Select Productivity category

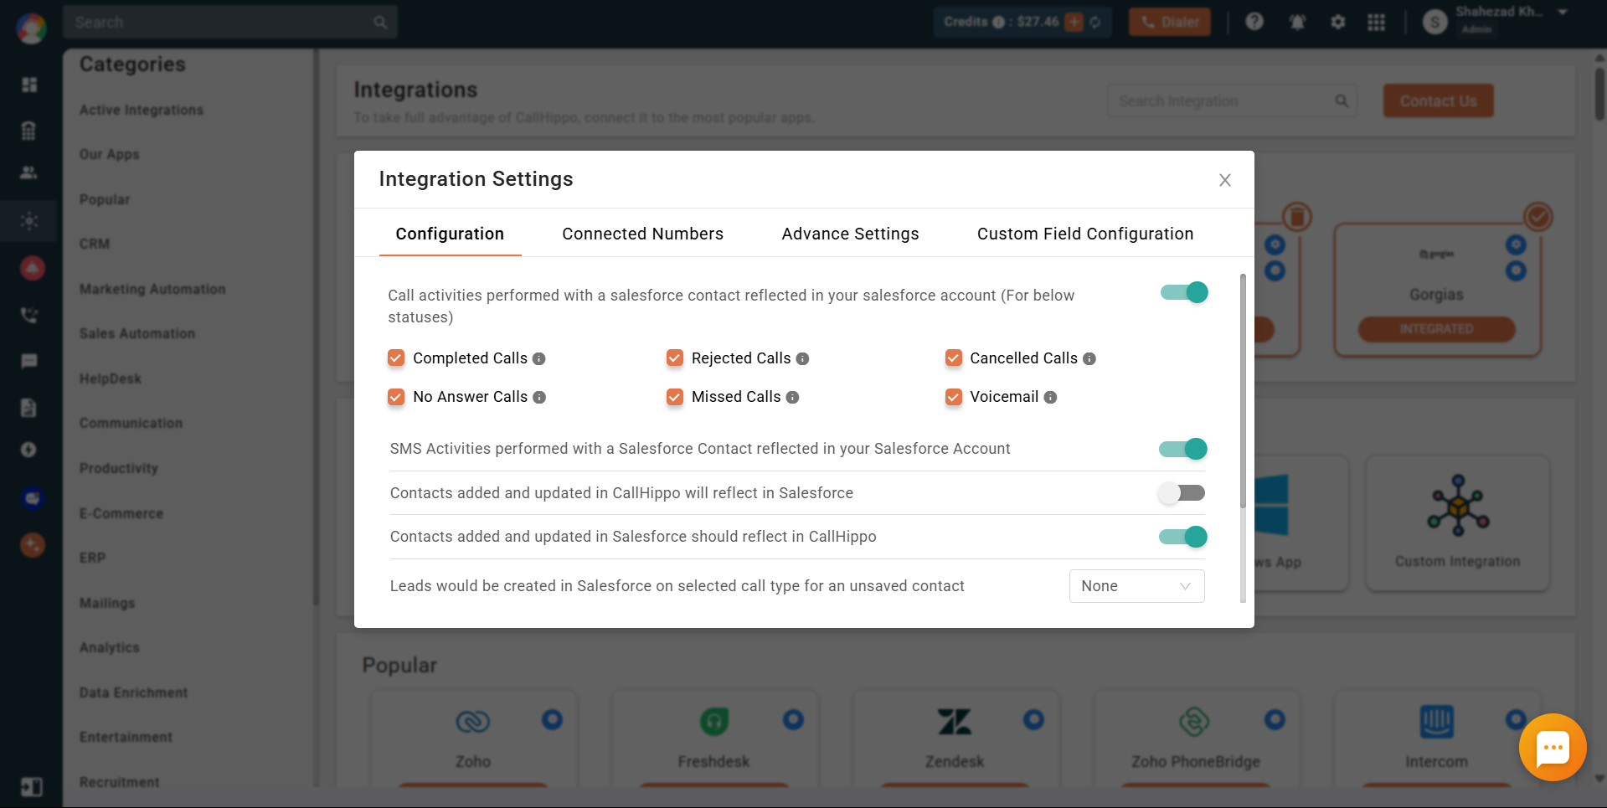pos(119,468)
